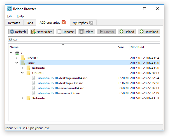Screen dimensions: 170x137
Task: Click the Rename button
Action: (x=66, y=32)
